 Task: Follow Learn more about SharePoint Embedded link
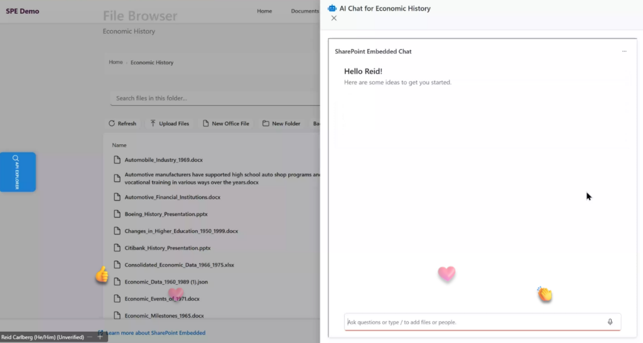click(156, 333)
